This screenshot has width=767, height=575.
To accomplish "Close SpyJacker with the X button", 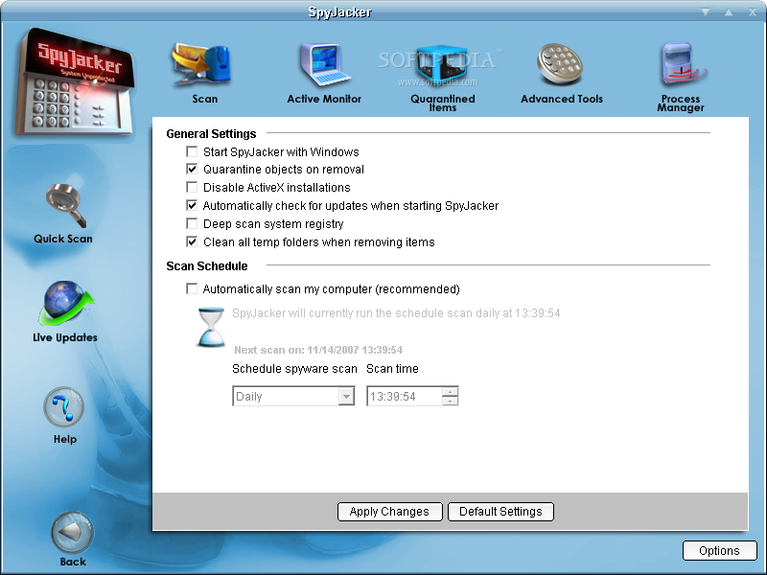I will coord(753,11).
